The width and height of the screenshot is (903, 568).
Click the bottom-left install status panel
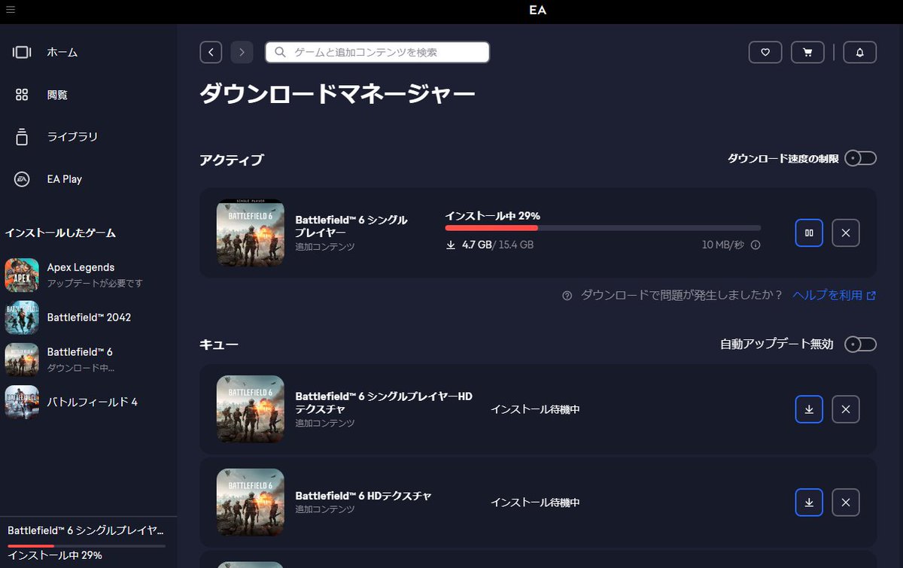pyautogui.click(x=88, y=542)
